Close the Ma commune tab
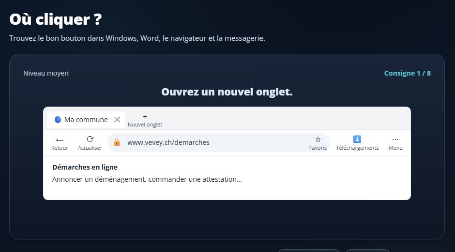This screenshot has height=252, width=455. coord(117,120)
